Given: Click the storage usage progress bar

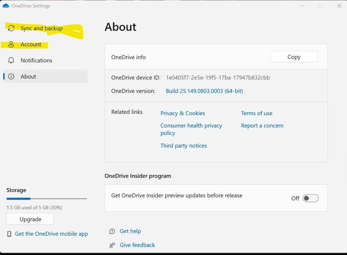Looking at the screenshot, I should click(47, 199).
